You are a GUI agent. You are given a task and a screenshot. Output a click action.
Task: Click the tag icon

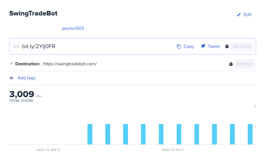12,78
